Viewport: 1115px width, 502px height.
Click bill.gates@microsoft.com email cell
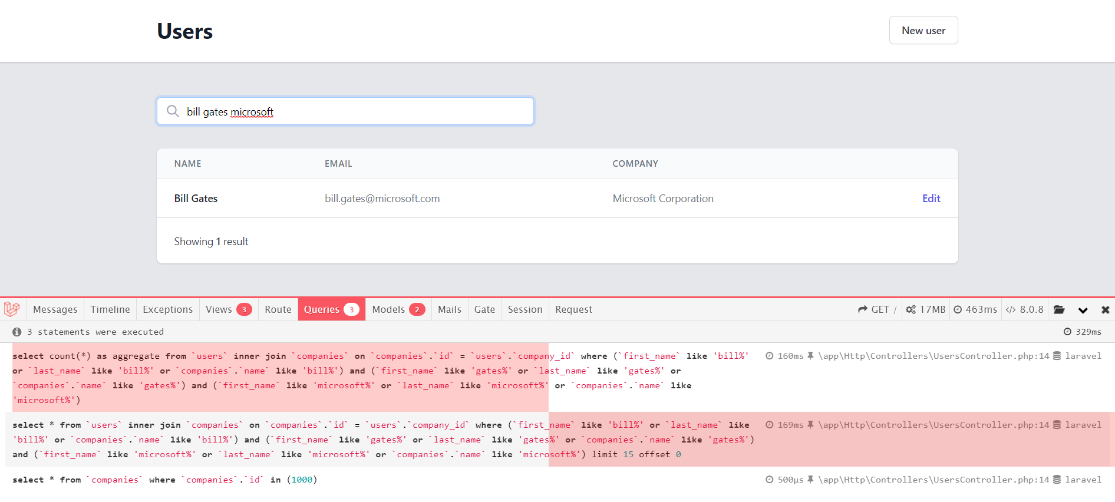(x=382, y=199)
